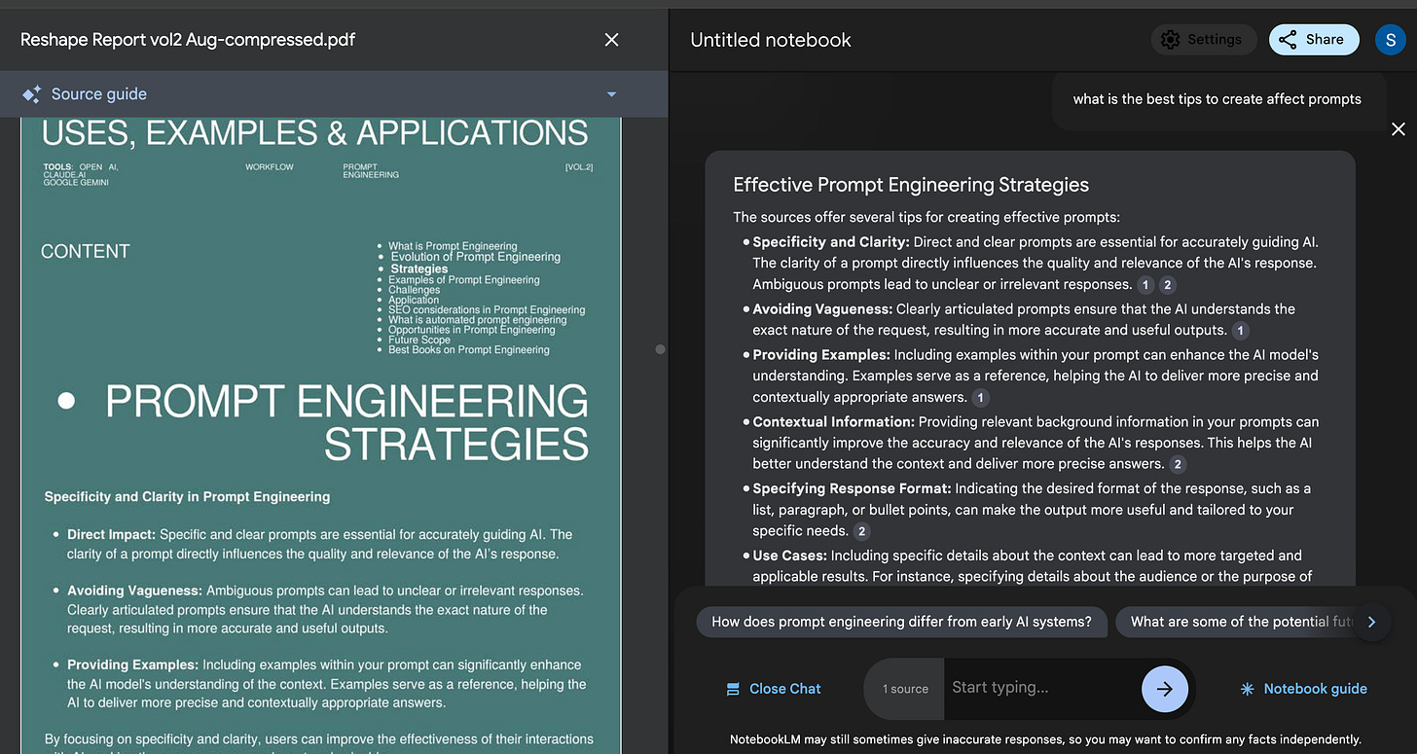Click the Source guide sparkle icon

(x=31, y=94)
